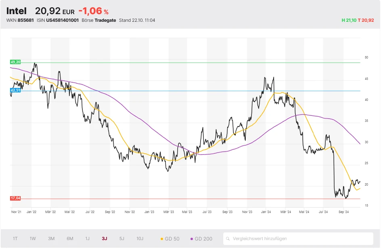Click the green 49,20 high marker
This screenshot has height=251, width=381.
[15, 62]
